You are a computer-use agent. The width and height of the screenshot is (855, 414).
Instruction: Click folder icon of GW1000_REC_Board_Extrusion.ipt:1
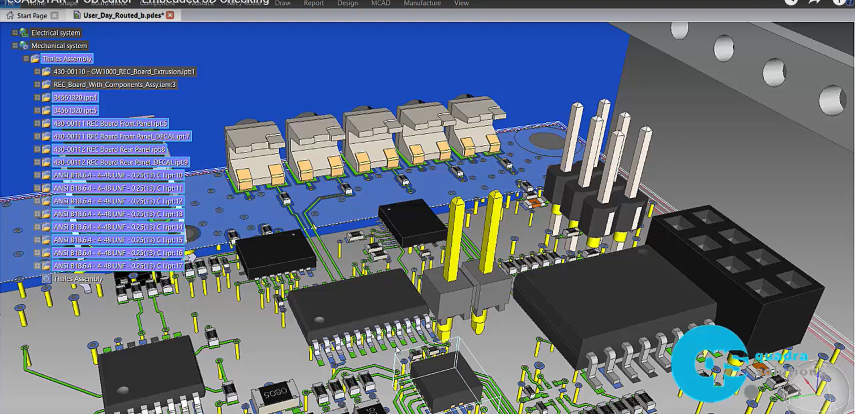pyautogui.click(x=46, y=72)
